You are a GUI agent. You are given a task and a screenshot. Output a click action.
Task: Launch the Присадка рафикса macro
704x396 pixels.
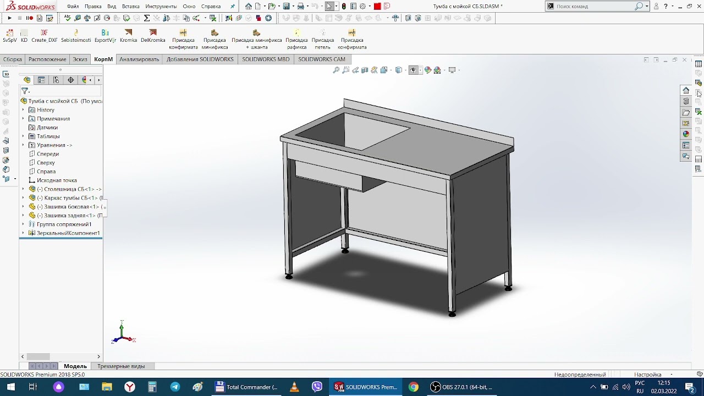click(296, 40)
